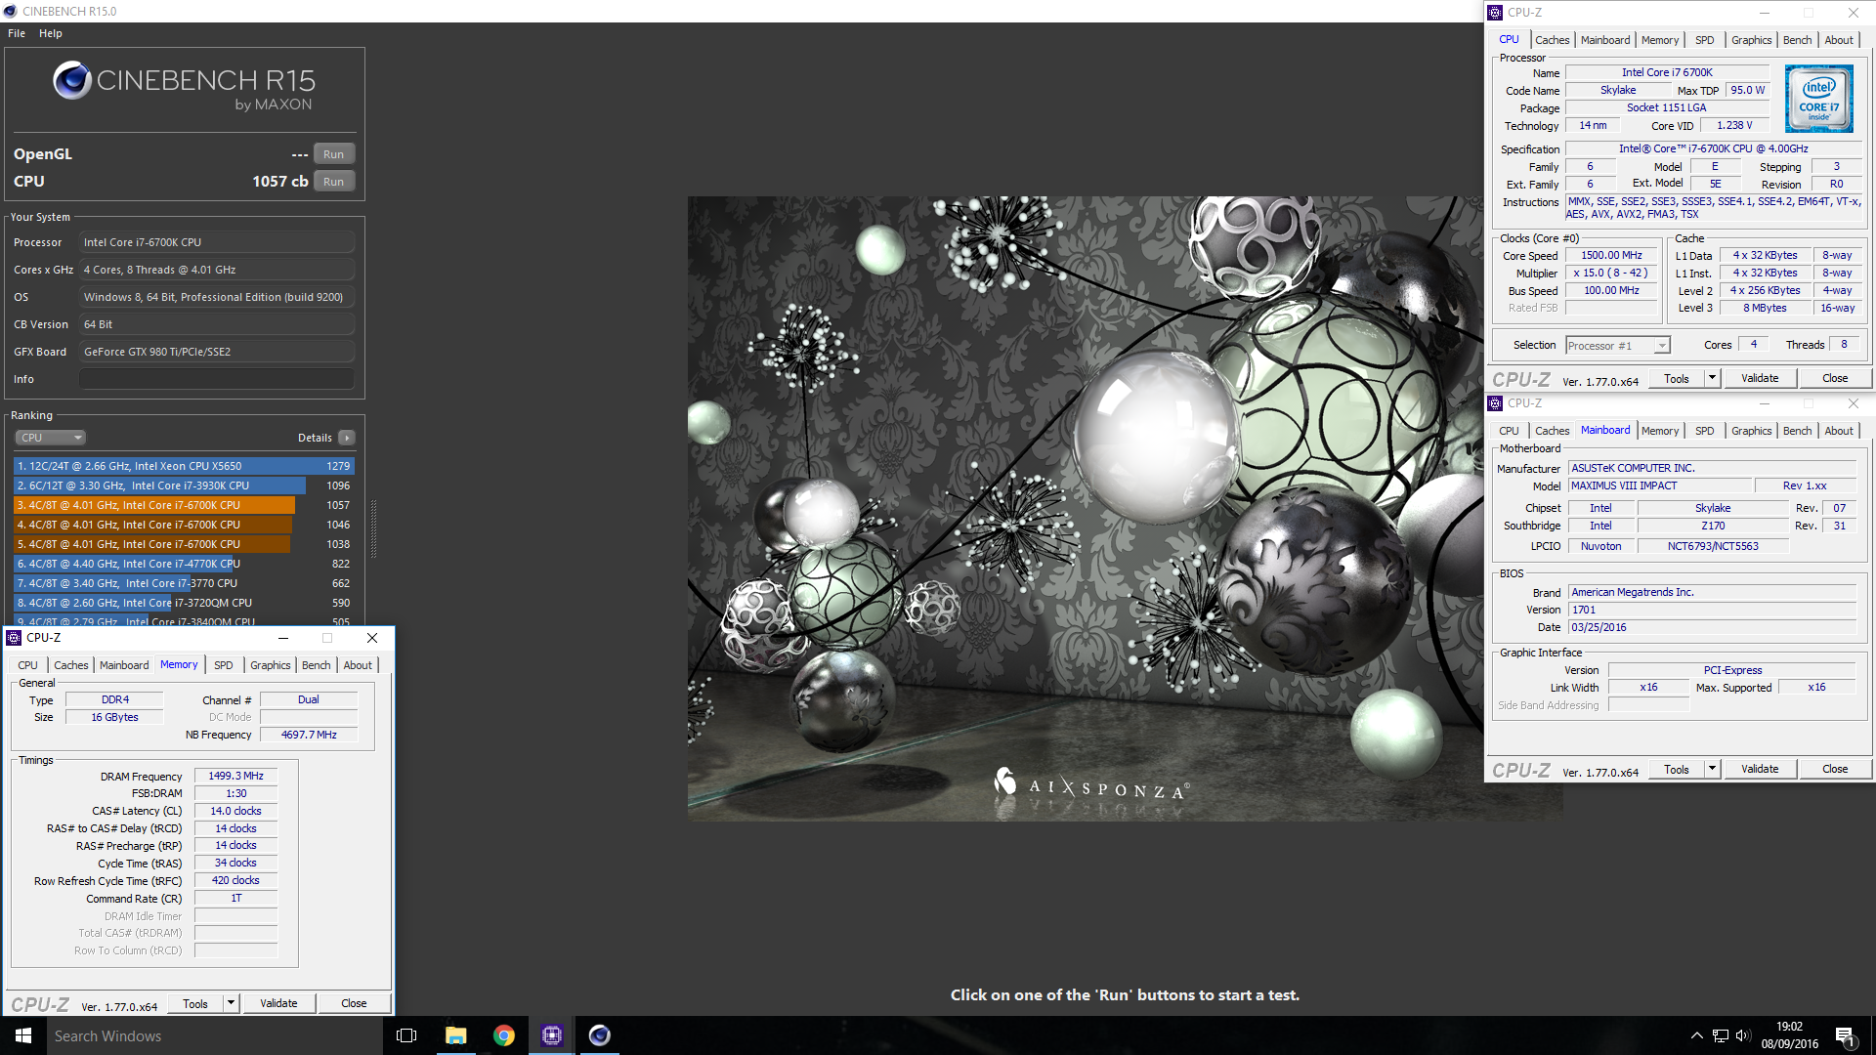This screenshot has width=1876, height=1055.
Task: Expand Tools arrow in CPU-Z Mainboard window
Action: coord(1712,769)
